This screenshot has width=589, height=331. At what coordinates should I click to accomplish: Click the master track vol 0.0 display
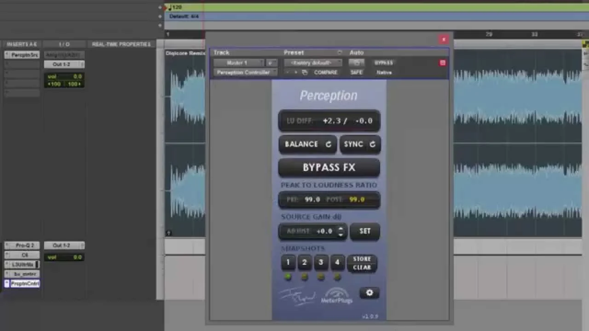pyautogui.click(x=64, y=257)
